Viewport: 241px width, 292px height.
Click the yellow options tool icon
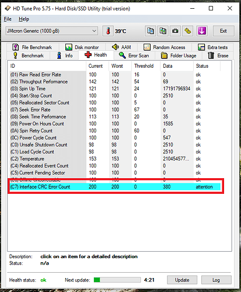(188, 31)
